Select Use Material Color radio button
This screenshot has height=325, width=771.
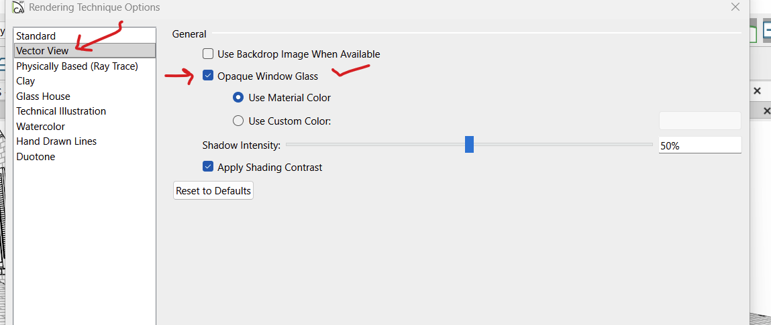click(x=238, y=98)
